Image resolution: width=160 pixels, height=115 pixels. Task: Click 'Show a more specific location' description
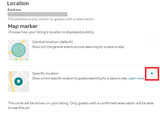pos(80,78)
